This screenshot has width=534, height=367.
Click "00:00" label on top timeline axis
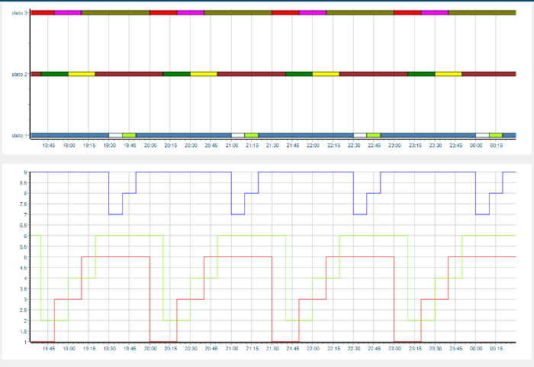tap(476, 143)
